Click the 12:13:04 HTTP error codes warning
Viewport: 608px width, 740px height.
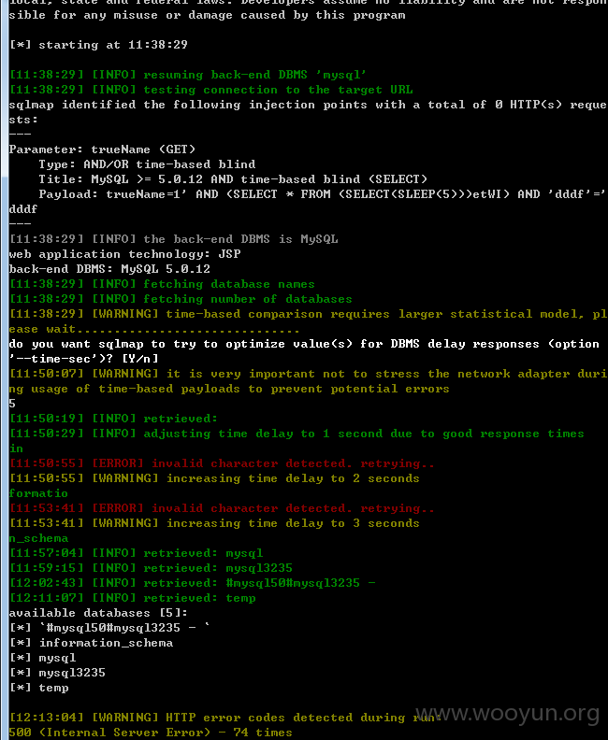coord(225,718)
